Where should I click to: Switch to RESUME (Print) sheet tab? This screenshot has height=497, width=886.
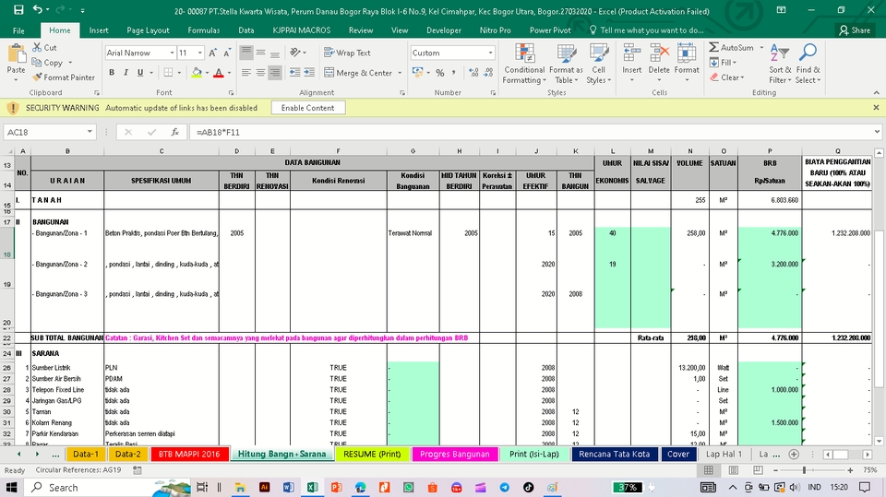coord(372,454)
